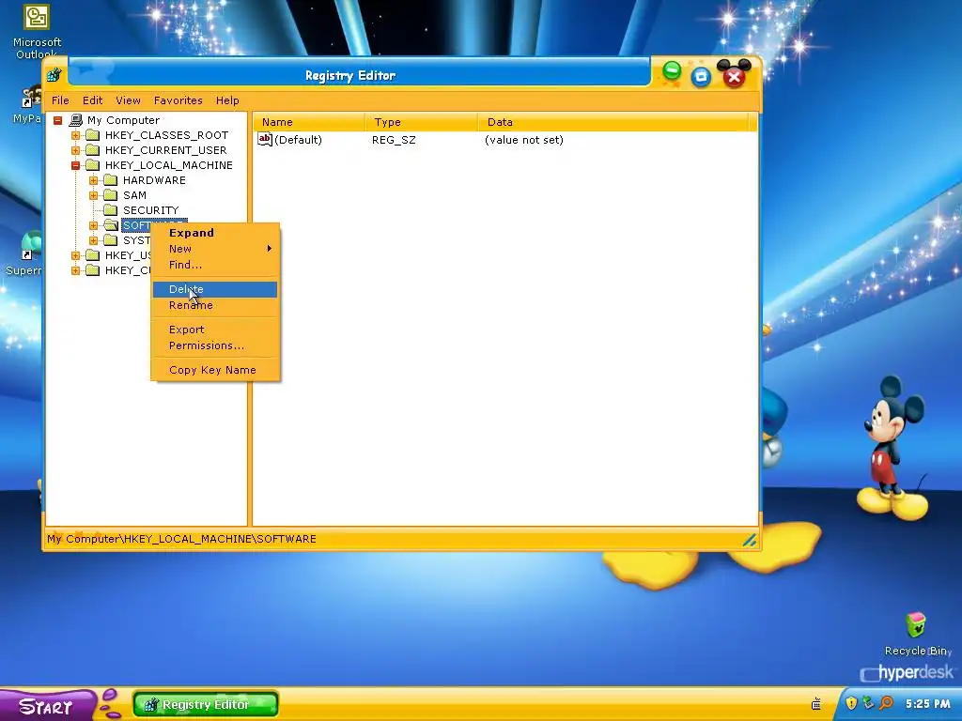This screenshot has width=962, height=721.
Task: Select the HKEY_LOCAL_MACHINE label
Action: [x=169, y=165]
